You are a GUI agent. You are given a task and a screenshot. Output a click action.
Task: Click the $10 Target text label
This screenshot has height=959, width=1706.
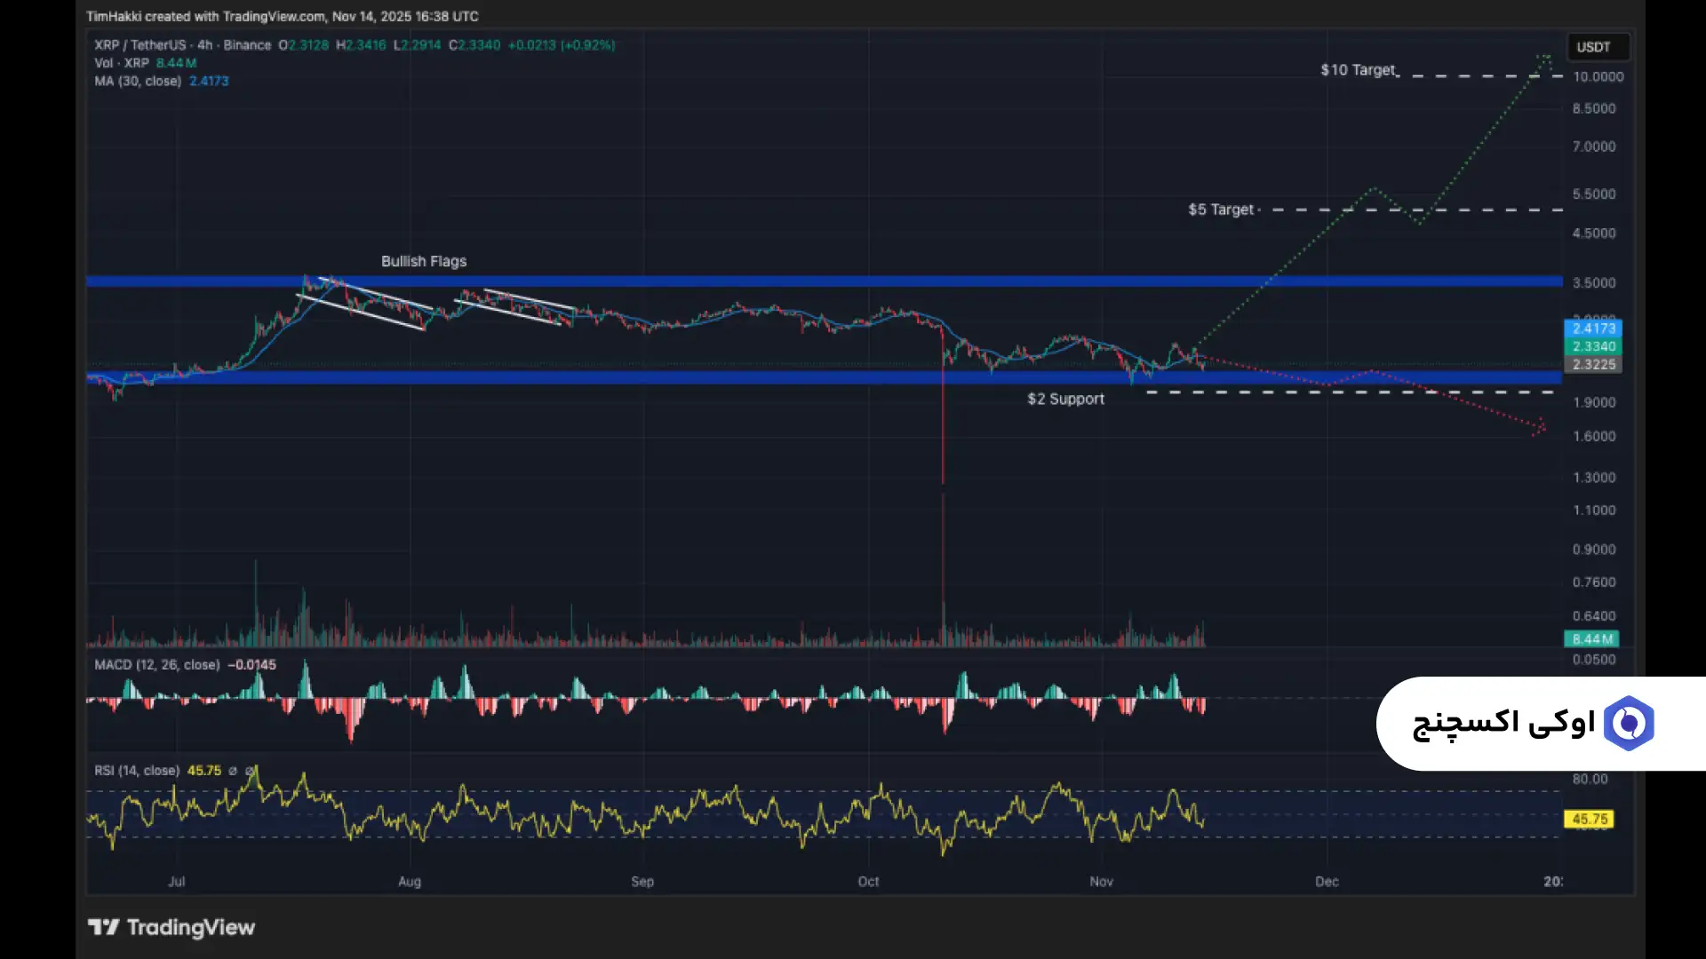(x=1358, y=70)
